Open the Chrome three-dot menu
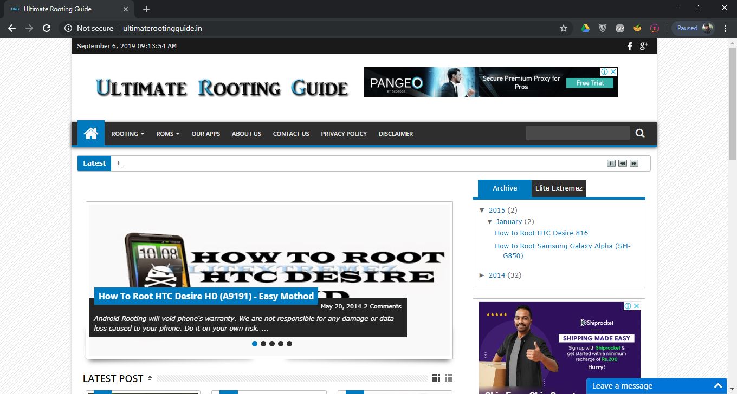The image size is (737, 394). (725, 28)
